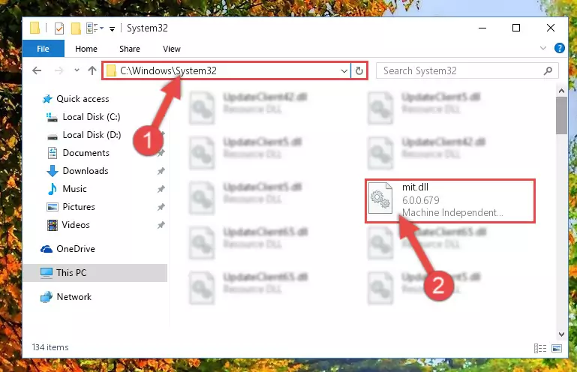Image resolution: width=577 pixels, height=372 pixels.
Task: Open Local Disk (C:) in sidebar
Action: tap(92, 117)
